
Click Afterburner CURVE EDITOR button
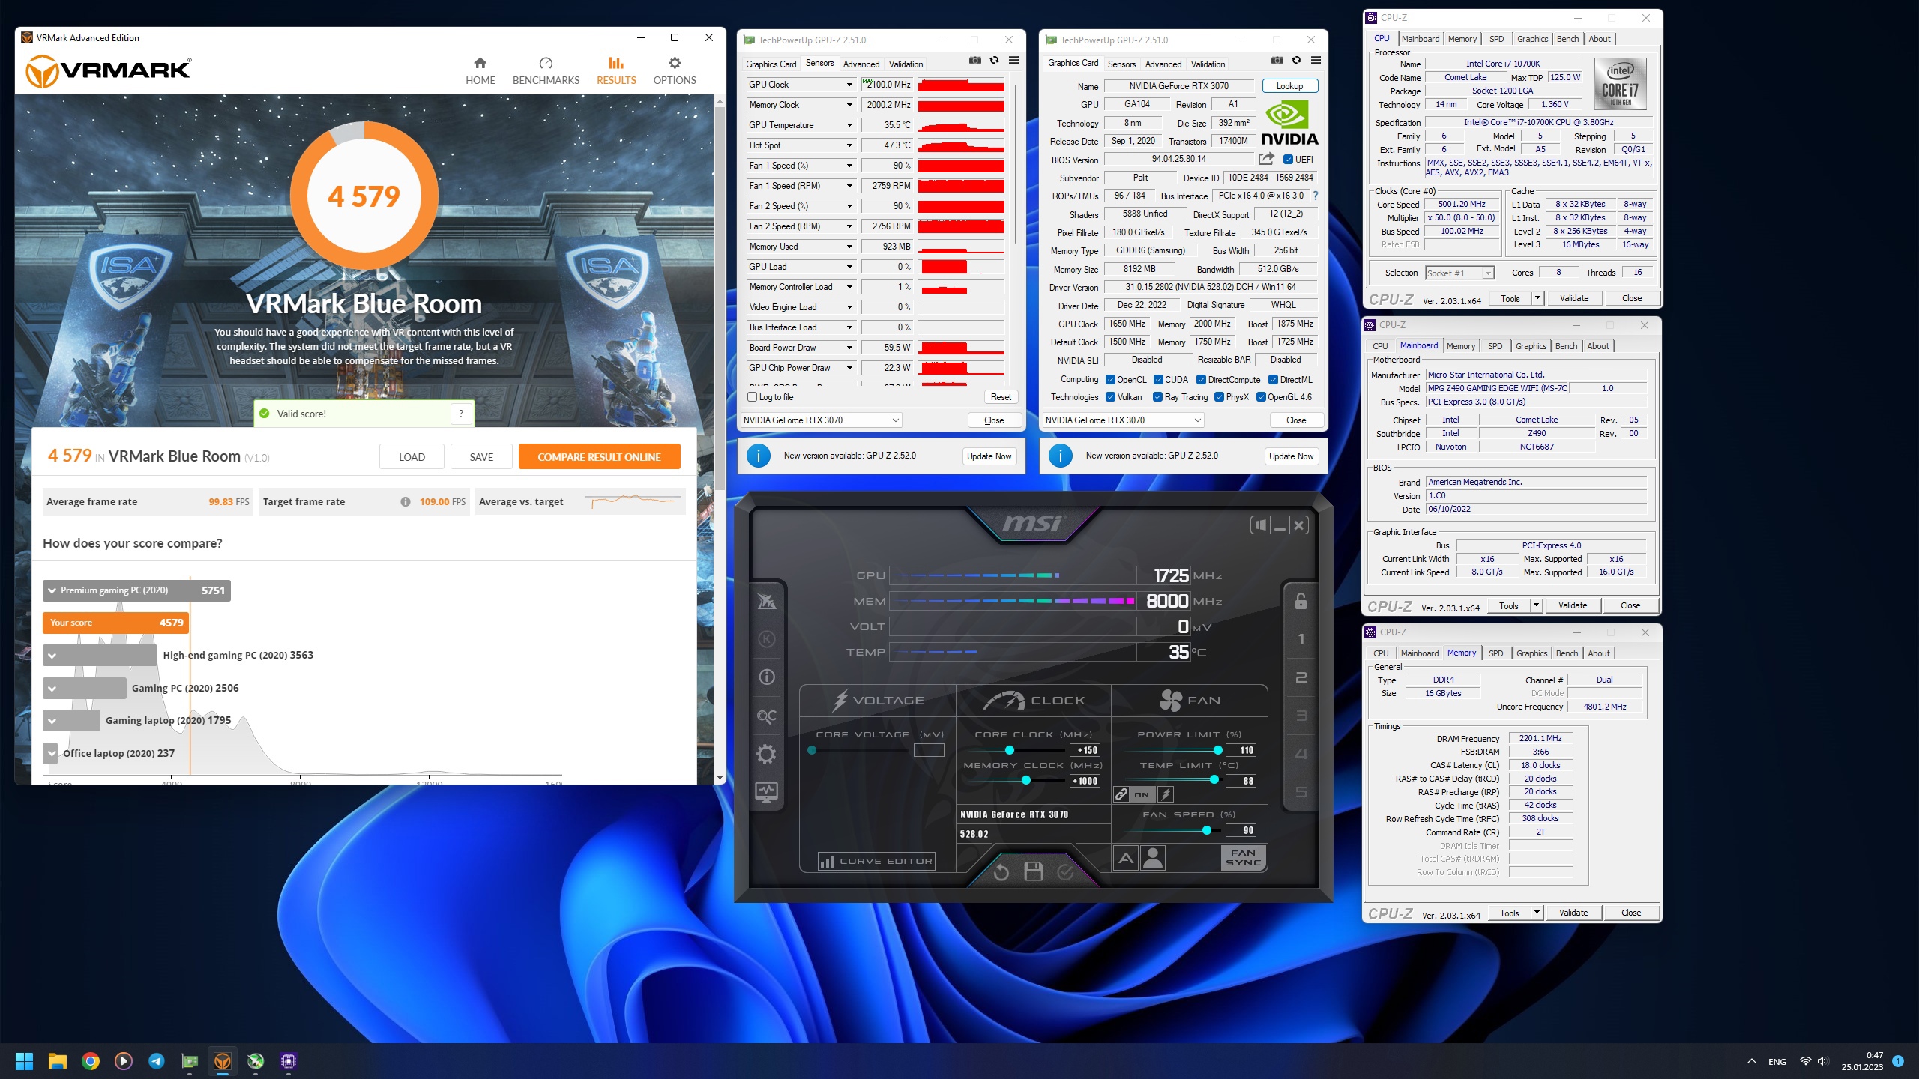pyautogui.click(x=876, y=862)
